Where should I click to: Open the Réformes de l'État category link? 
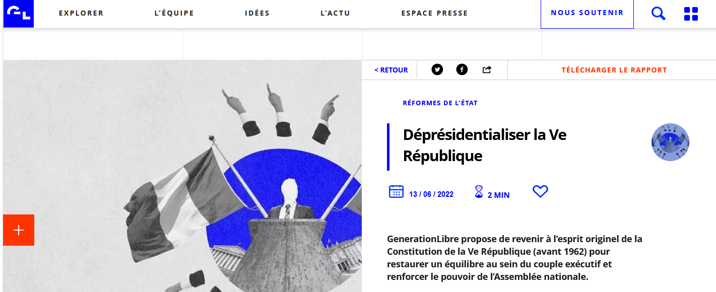(440, 103)
